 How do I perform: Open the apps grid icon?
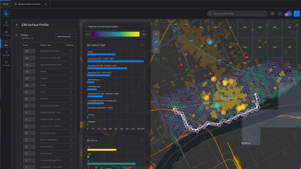coord(272,14)
